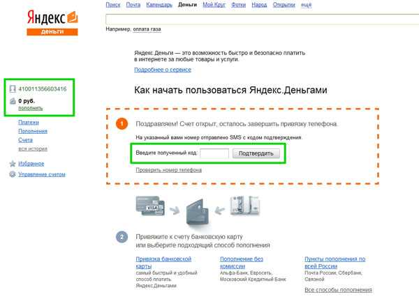Image resolution: width=419 pixels, height=299 pixels.
Task: Open Открытки in top navigation
Action: (x=284, y=5)
